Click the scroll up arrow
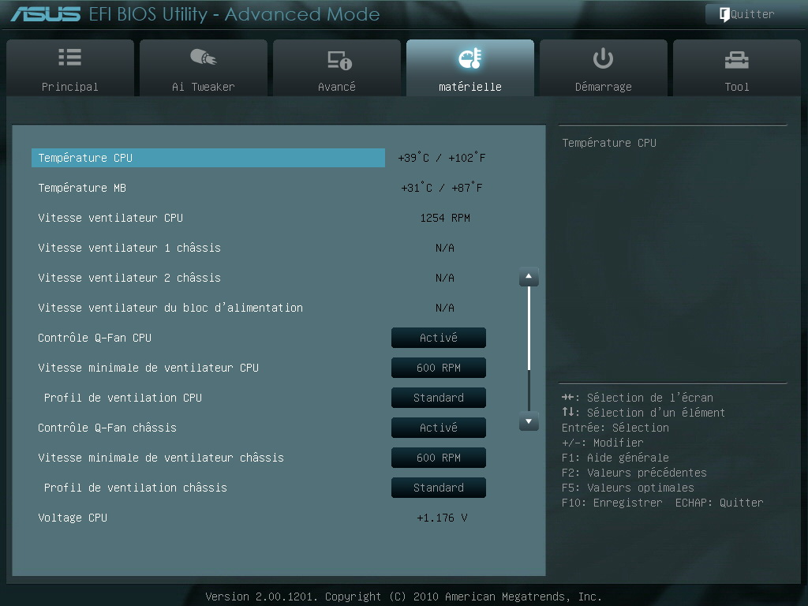This screenshot has width=808, height=606. tap(529, 277)
